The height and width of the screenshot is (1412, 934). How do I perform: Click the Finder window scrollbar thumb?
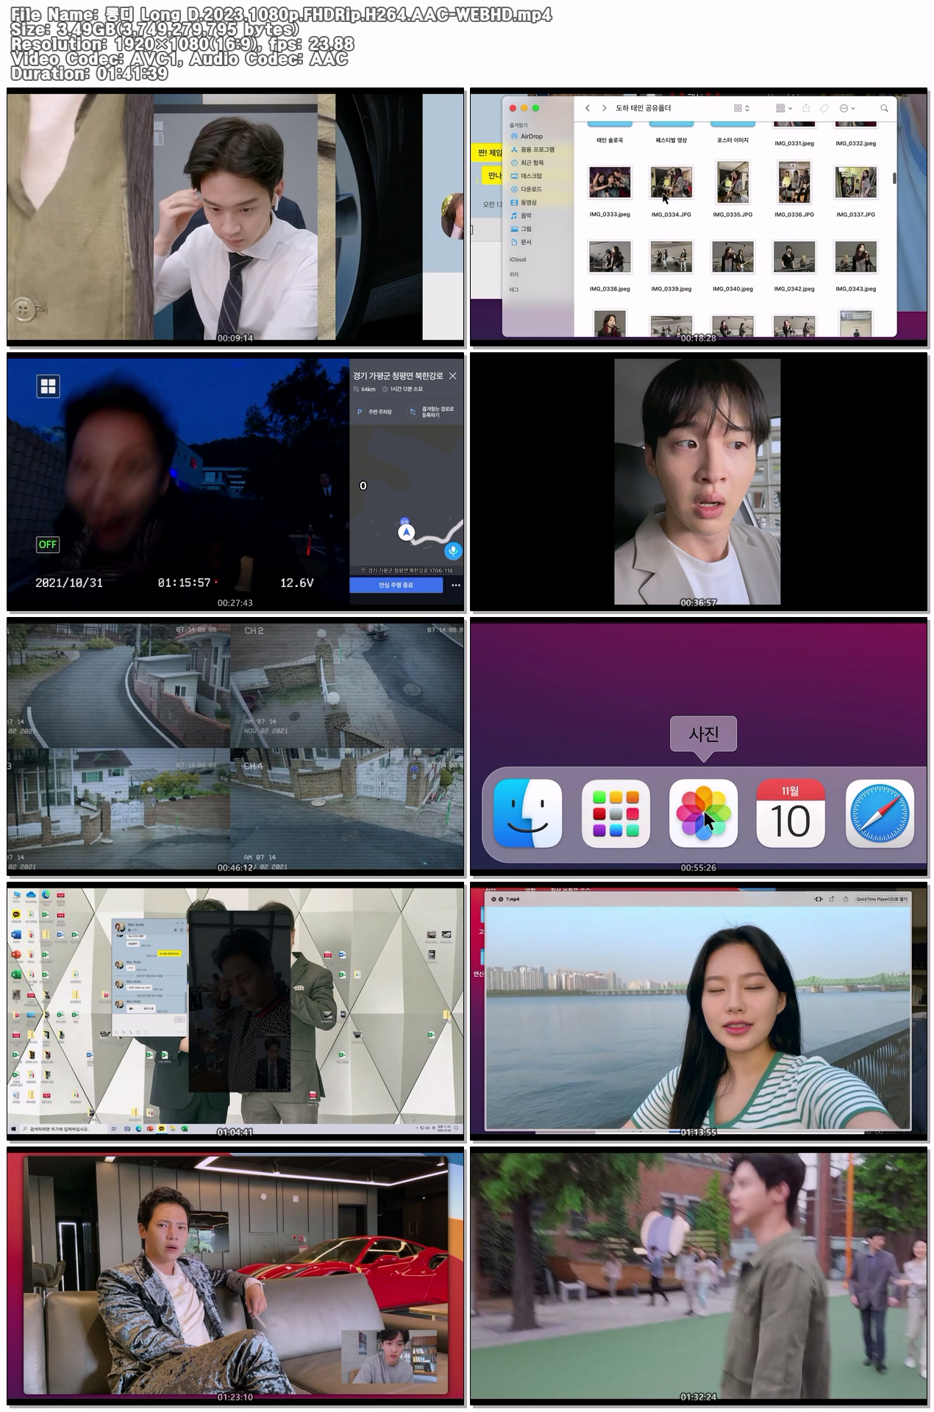pos(894,178)
